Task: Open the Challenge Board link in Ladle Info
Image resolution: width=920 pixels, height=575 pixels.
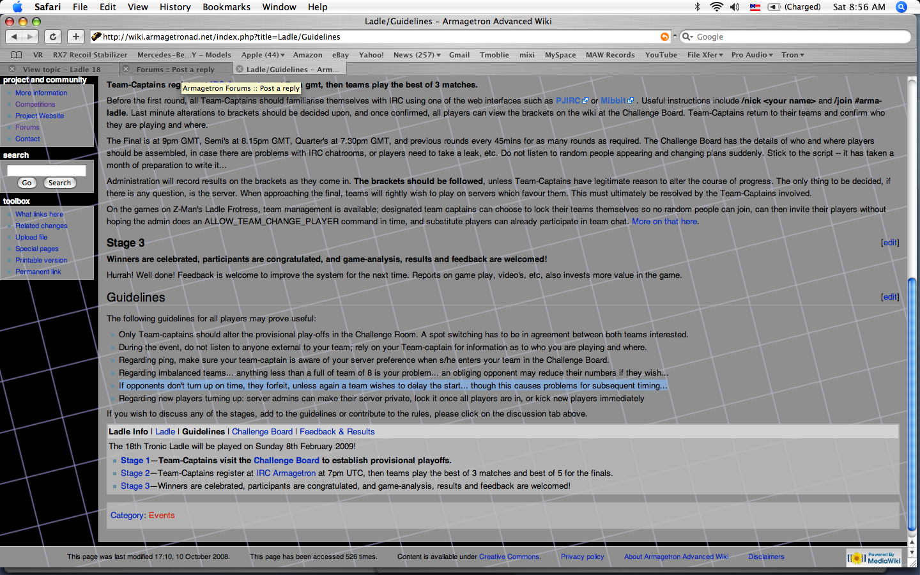Action: pyautogui.click(x=262, y=432)
